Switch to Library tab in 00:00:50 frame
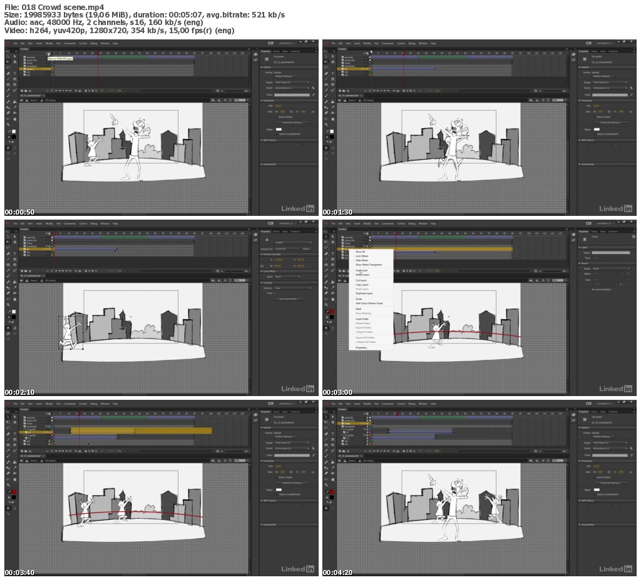The width and height of the screenshot is (641, 580). pos(276,51)
